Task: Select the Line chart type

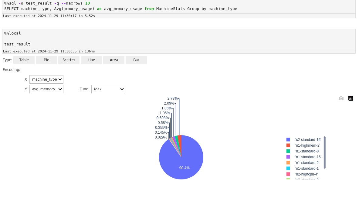Action: click(91, 60)
